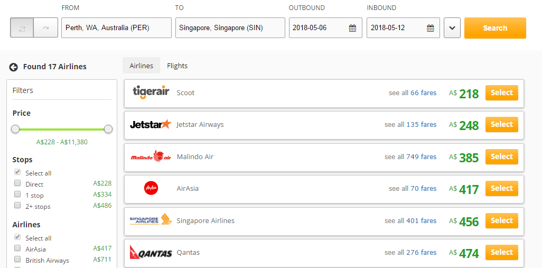This screenshot has height=268, width=542.
Task: Click the Jetstar Airways airline name
Action: pos(200,125)
